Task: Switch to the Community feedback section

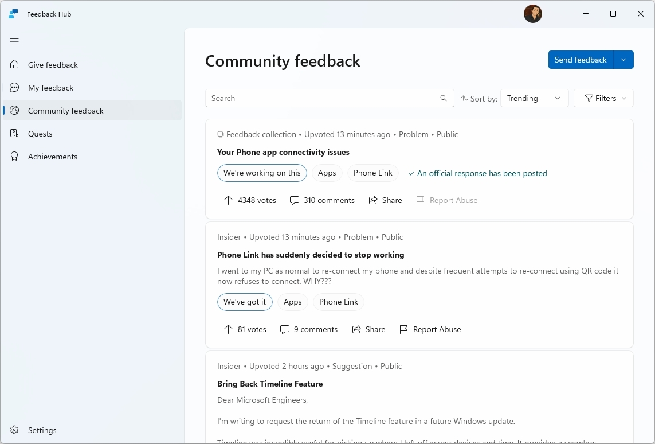Action: (x=65, y=110)
